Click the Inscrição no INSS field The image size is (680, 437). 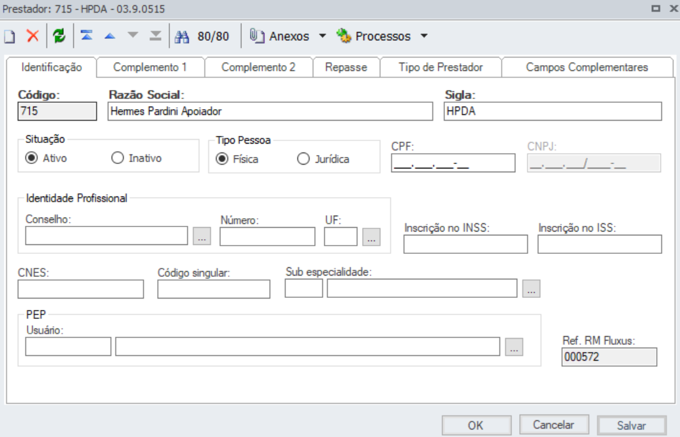[465, 244]
